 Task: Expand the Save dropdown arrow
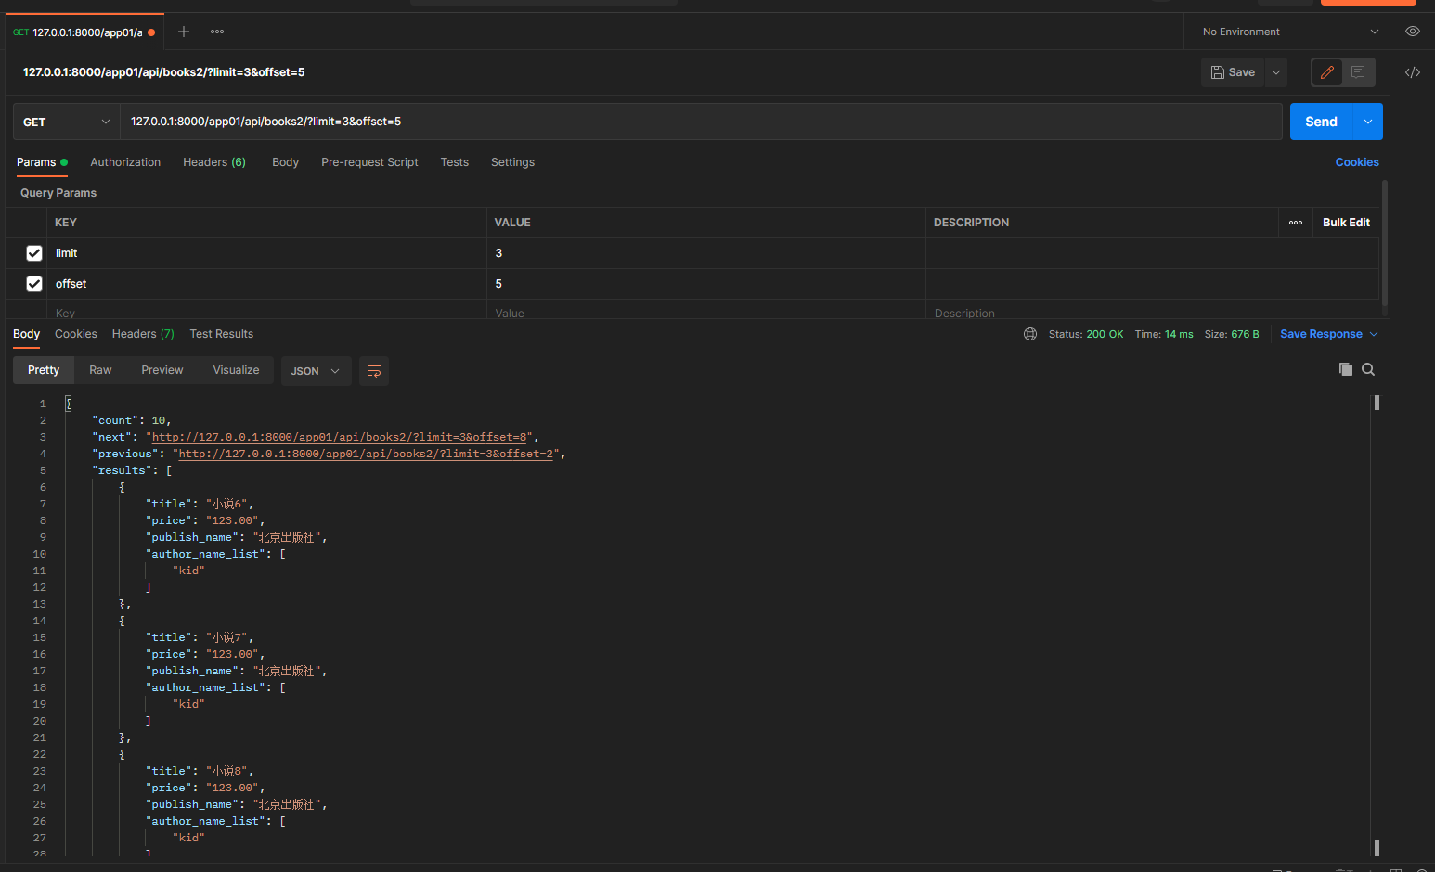point(1276,72)
